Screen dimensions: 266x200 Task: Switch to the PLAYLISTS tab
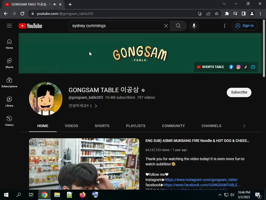(x=136, y=126)
